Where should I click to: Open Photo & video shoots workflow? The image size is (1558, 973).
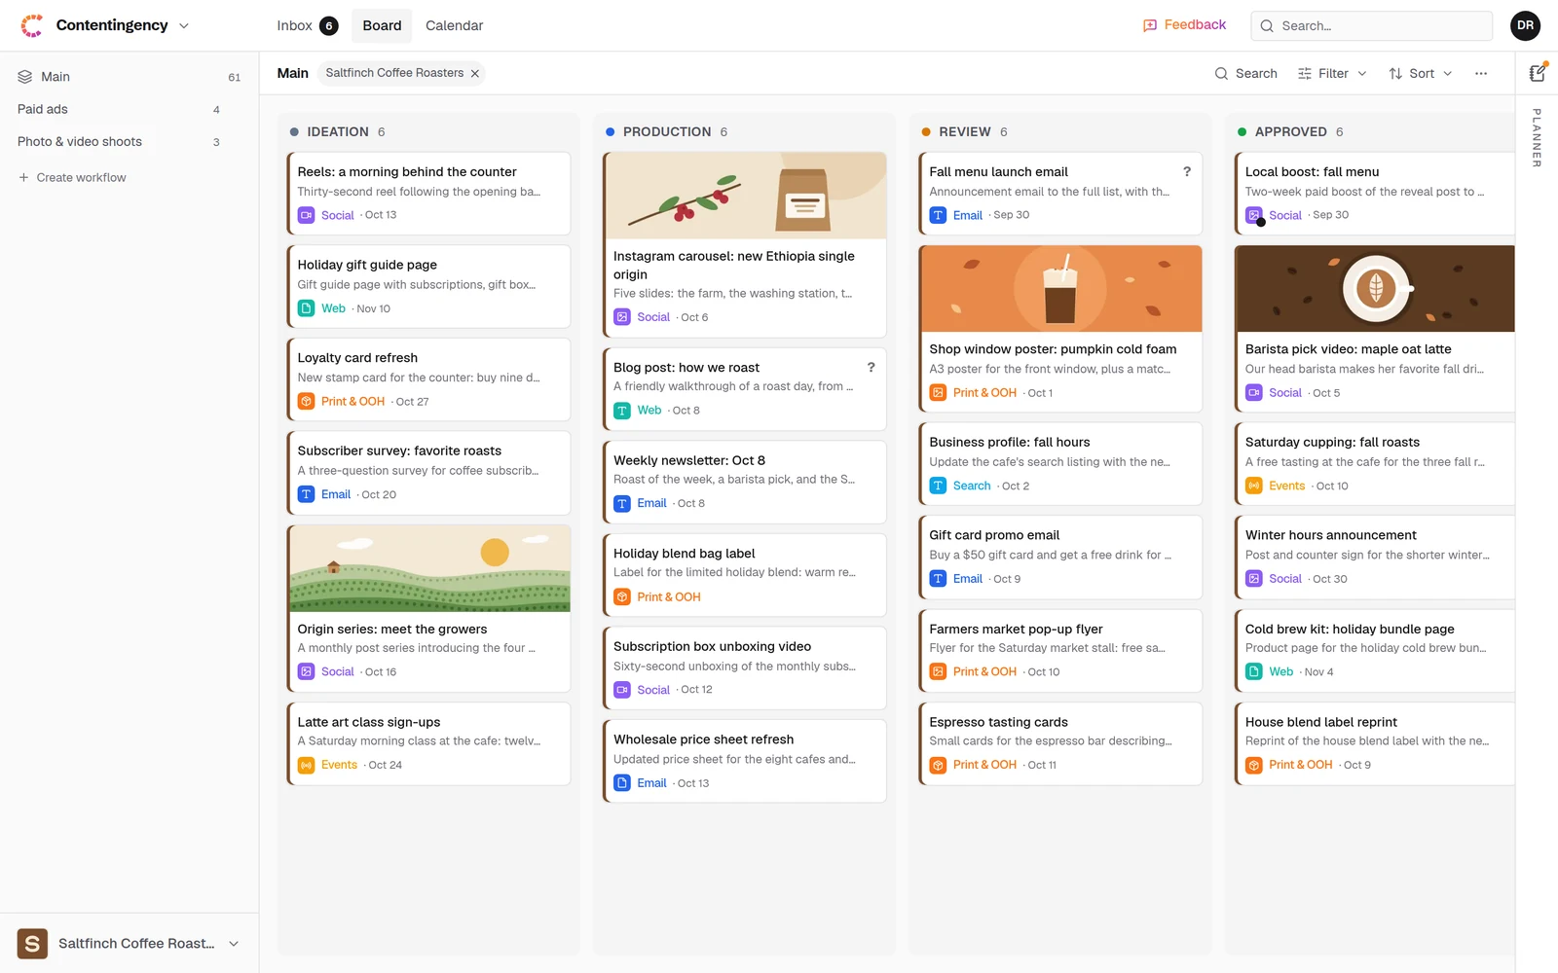(x=130, y=141)
